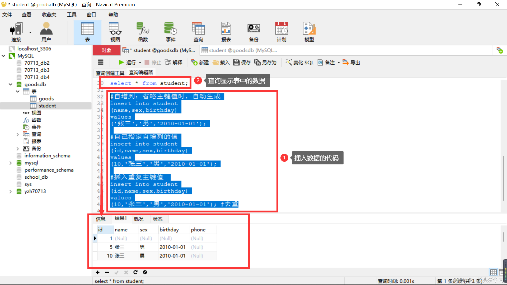The image size is (507, 285).
Task: Click 另存为 (Save As) button
Action: coord(265,63)
